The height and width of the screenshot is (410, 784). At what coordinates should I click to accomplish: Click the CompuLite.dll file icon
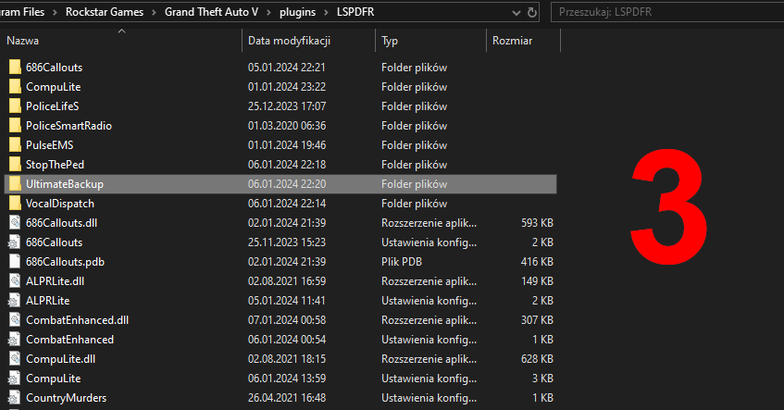coord(15,359)
